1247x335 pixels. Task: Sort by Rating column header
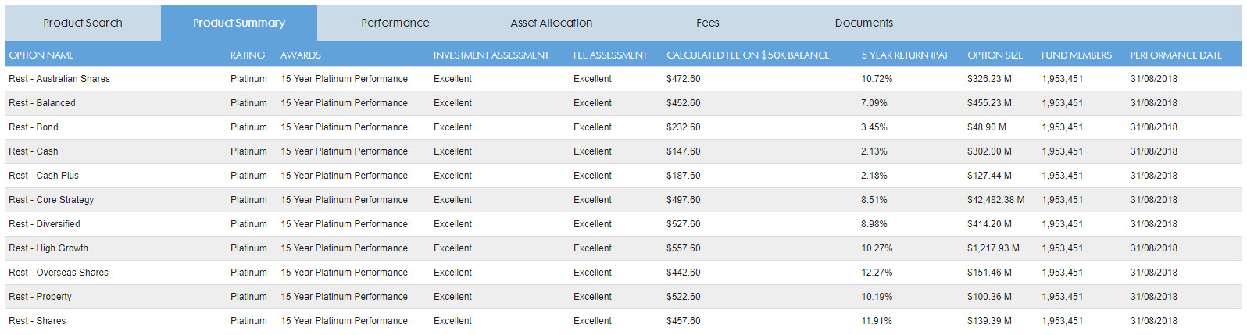(248, 55)
